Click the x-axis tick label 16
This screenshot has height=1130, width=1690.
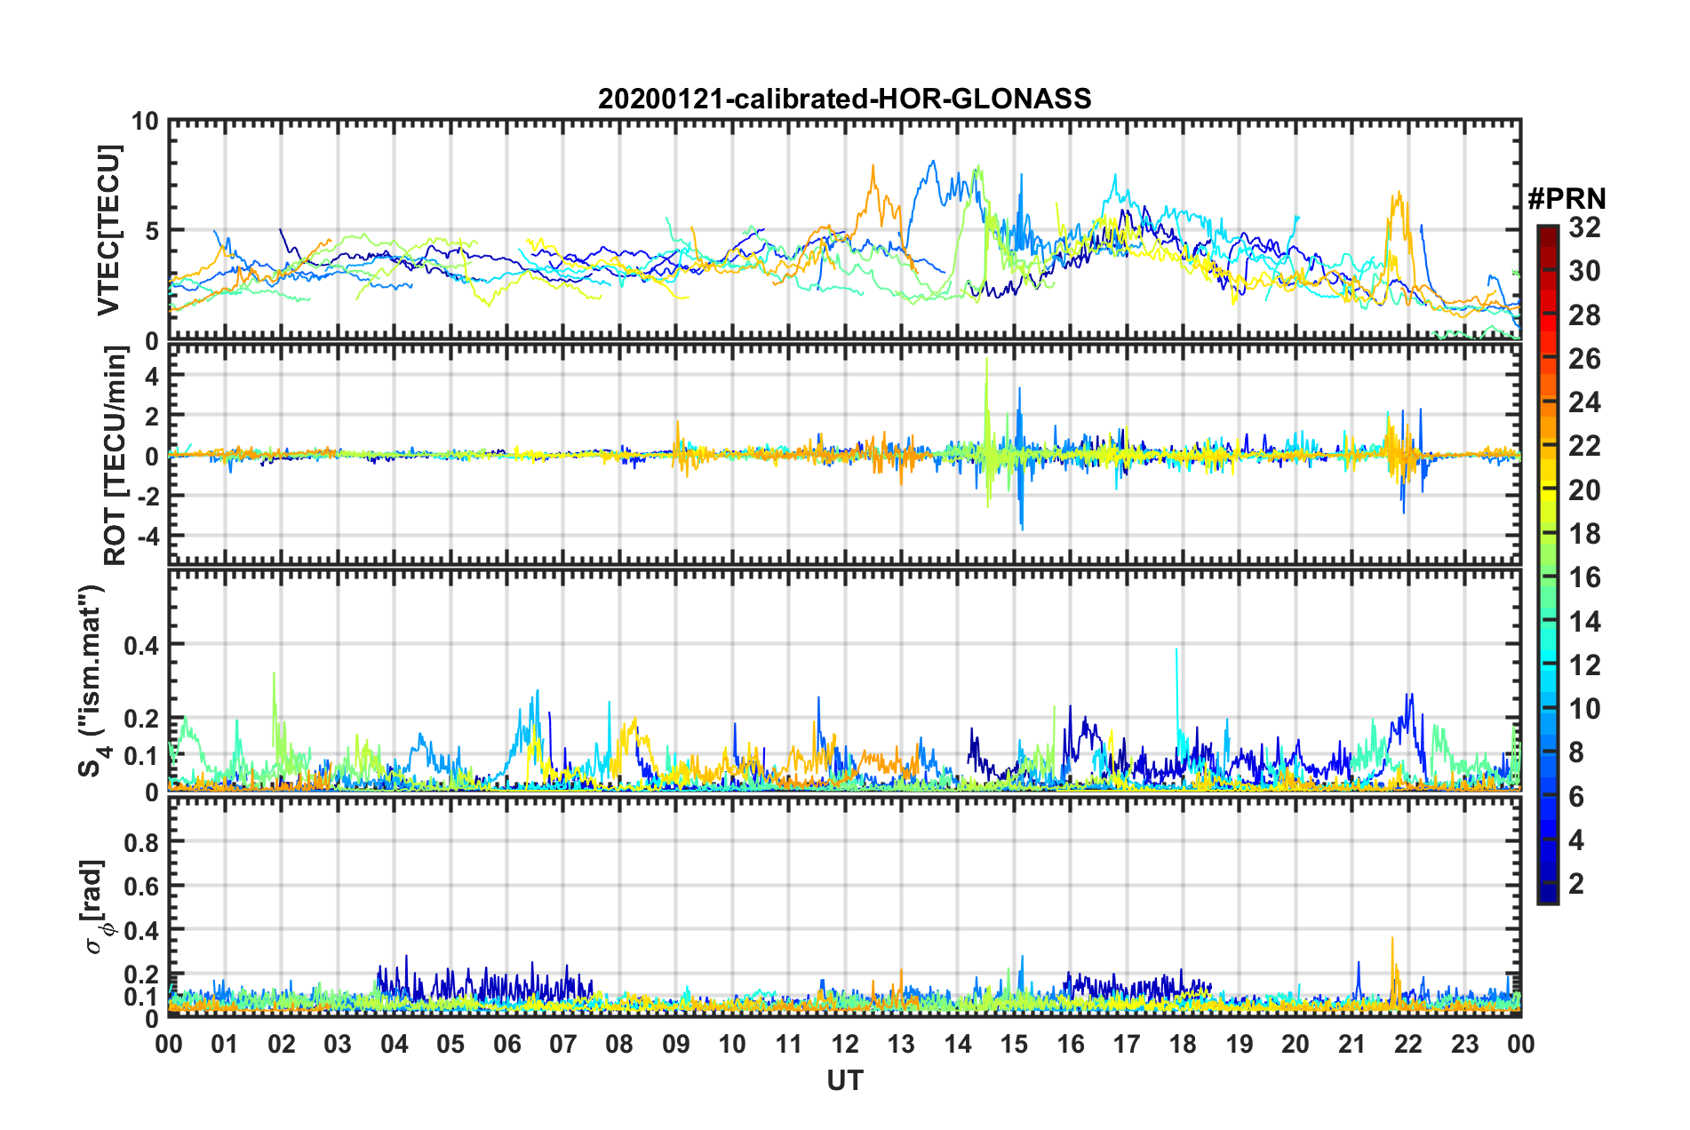pos(1071,1044)
